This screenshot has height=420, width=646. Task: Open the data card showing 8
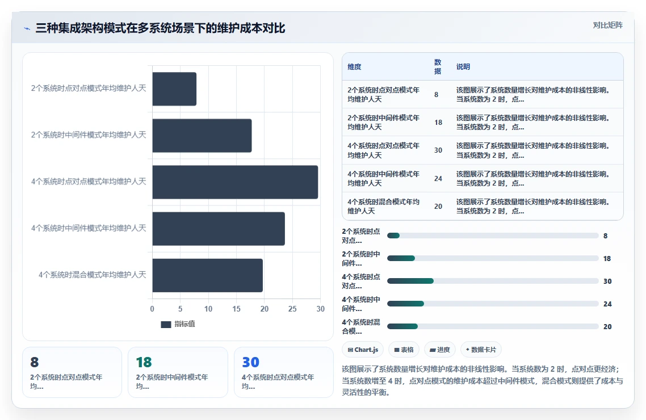[72, 372]
